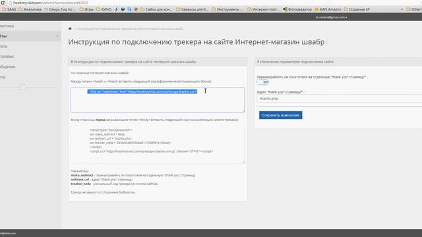Click inside the tracker script code textarea
The height and width of the screenshot is (237, 422).
click(x=158, y=144)
